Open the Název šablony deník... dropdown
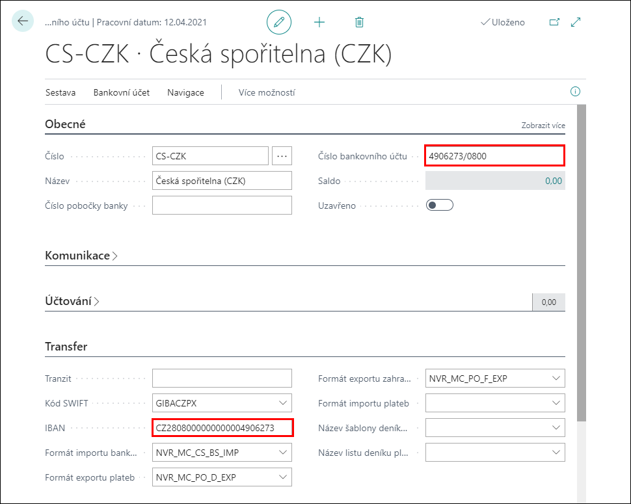 point(556,427)
